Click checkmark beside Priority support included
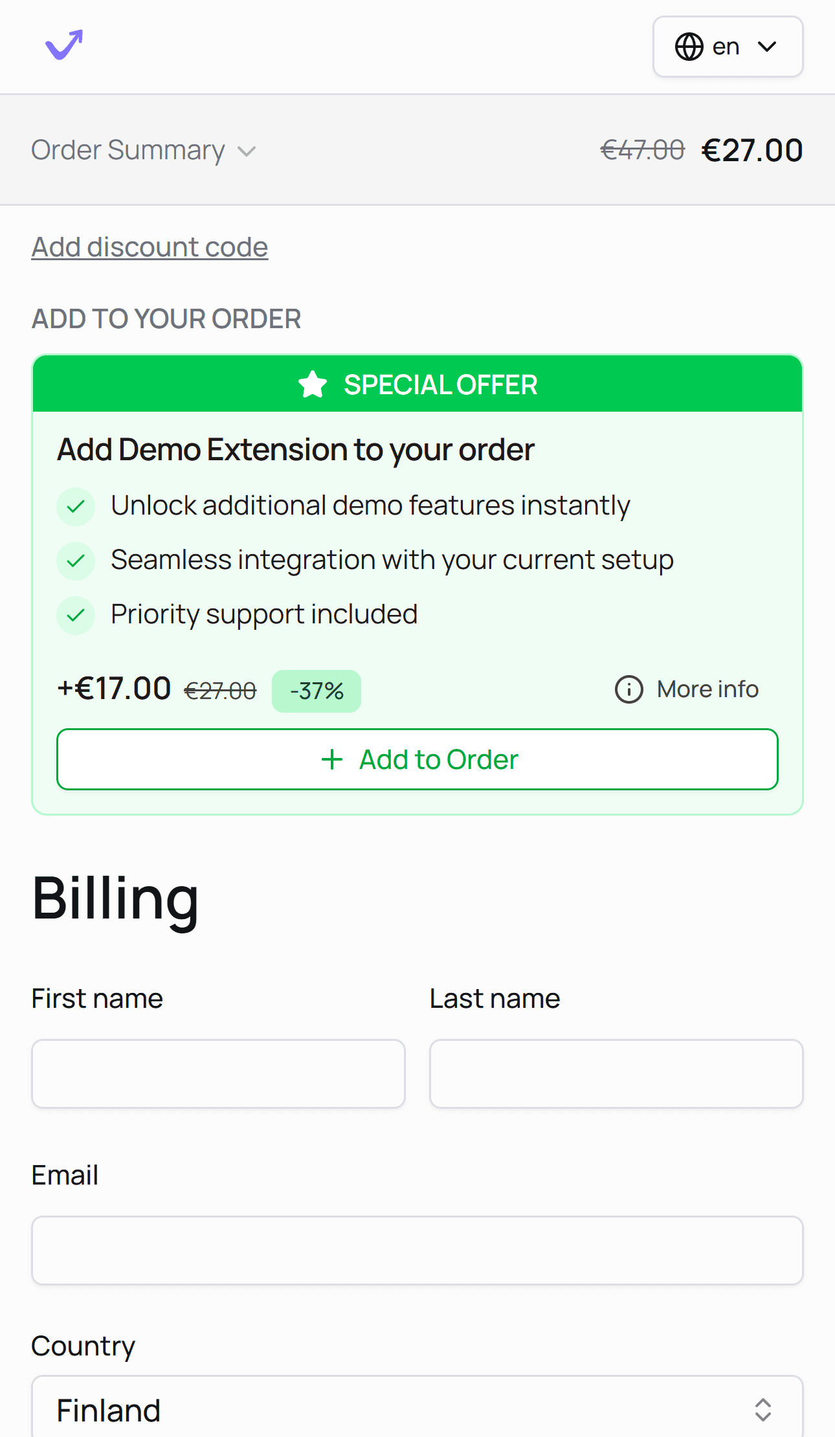Screen dimensions: 835x1437 [x=76, y=615]
